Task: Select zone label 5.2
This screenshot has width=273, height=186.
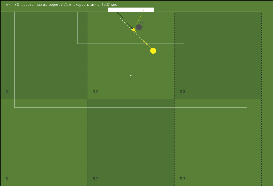Action: [x=95, y=179]
